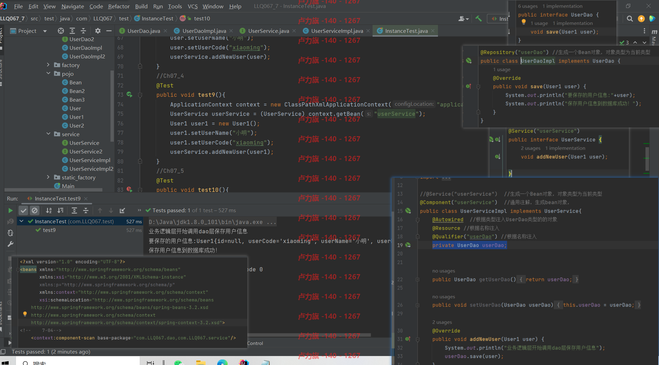This screenshot has width=659, height=365.
Task: Toggle Show Ignored tests filter
Action: (35, 210)
